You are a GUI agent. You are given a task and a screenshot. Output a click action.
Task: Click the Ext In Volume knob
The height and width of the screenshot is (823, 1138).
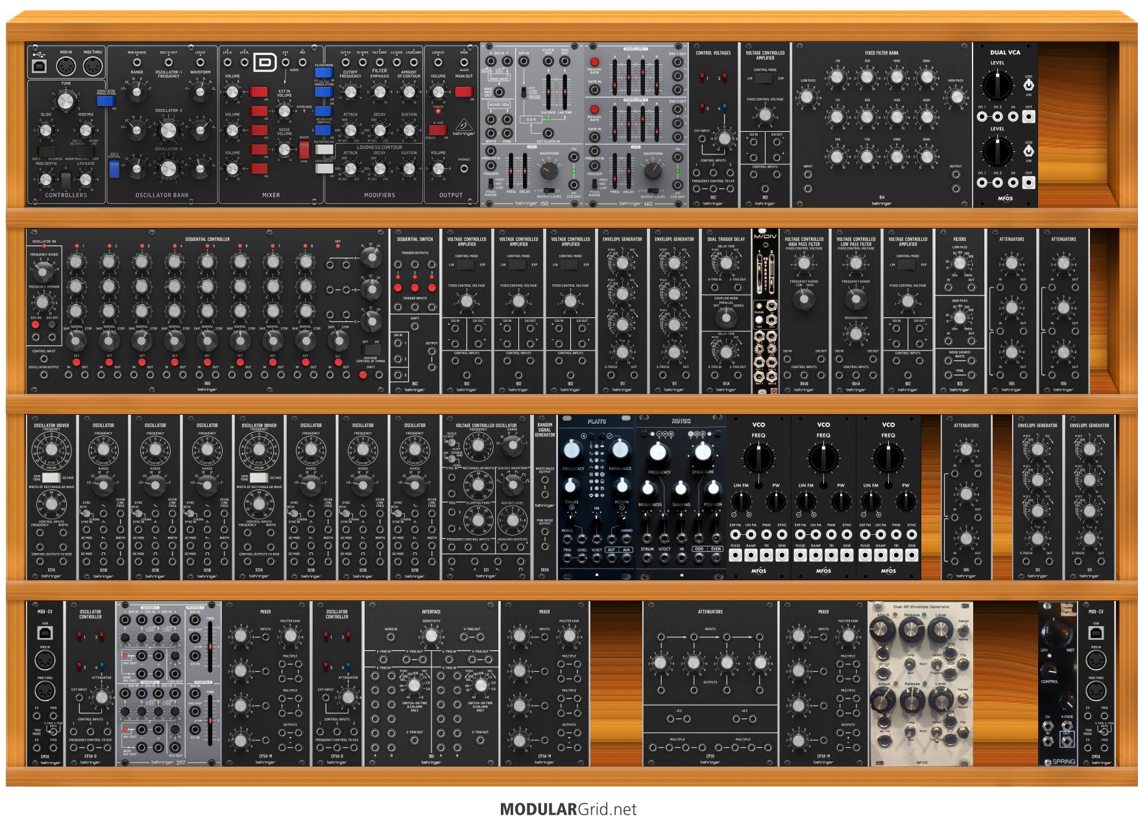pos(284,111)
